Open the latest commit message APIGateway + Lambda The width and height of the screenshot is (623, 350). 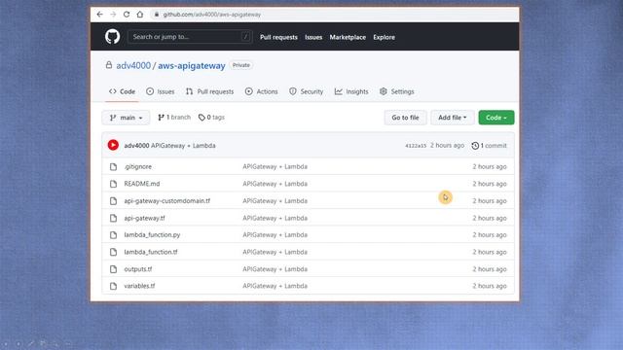(183, 146)
